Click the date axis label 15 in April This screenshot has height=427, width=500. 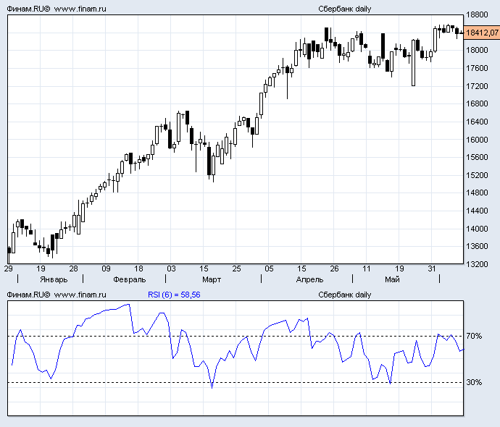pyautogui.click(x=301, y=269)
